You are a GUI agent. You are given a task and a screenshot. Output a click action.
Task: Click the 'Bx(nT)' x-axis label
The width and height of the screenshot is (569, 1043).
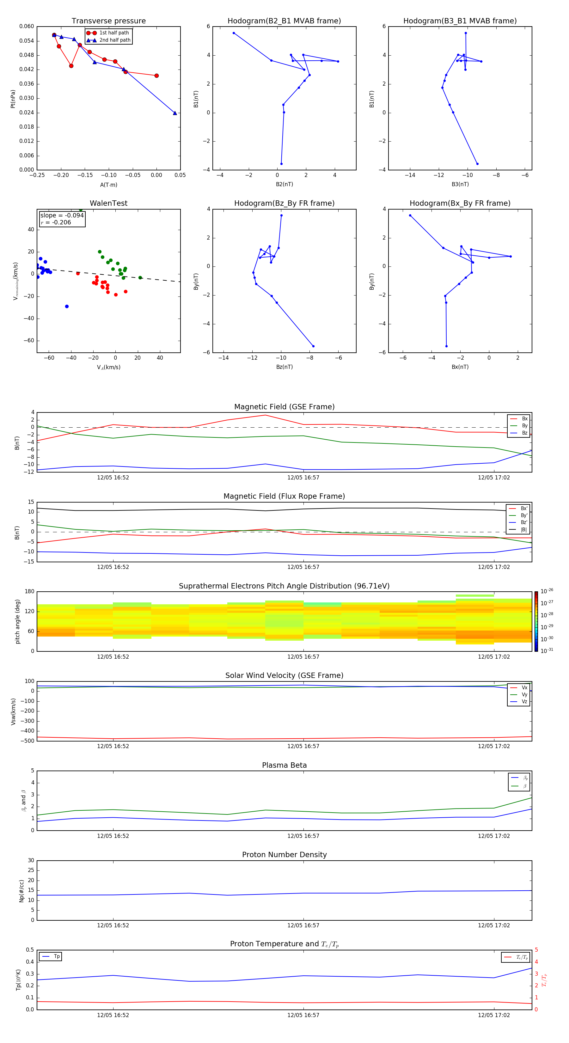tap(460, 367)
